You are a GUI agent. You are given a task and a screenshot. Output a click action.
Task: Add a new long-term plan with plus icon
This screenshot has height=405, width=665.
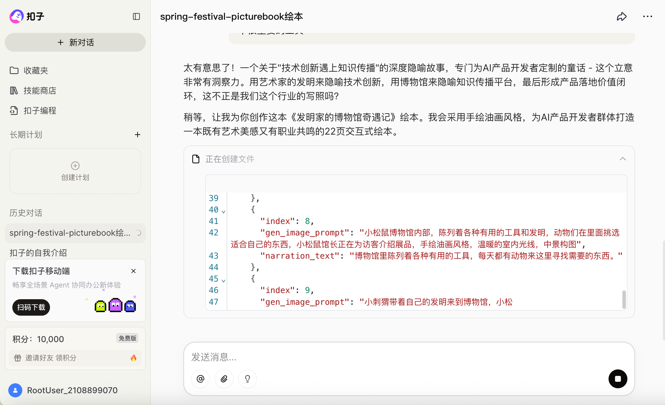[x=138, y=135]
